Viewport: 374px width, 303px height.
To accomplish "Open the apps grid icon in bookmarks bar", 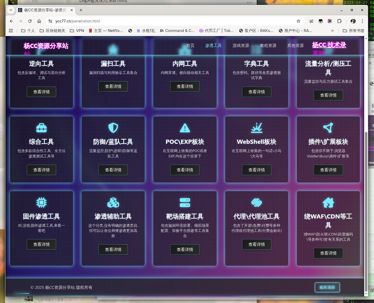I will pyautogui.click(x=11, y=31).
